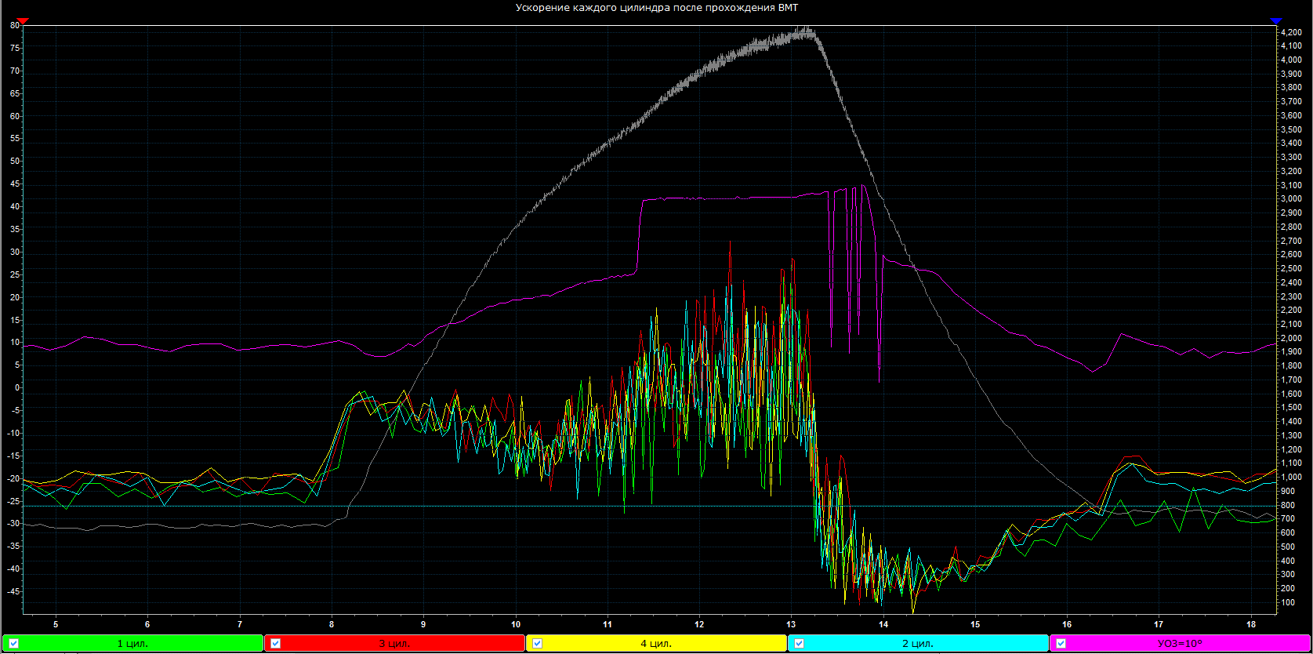Uncheck the '1 цил.' series checkbox
The image size is (1313, 654).
click(14, 643)
